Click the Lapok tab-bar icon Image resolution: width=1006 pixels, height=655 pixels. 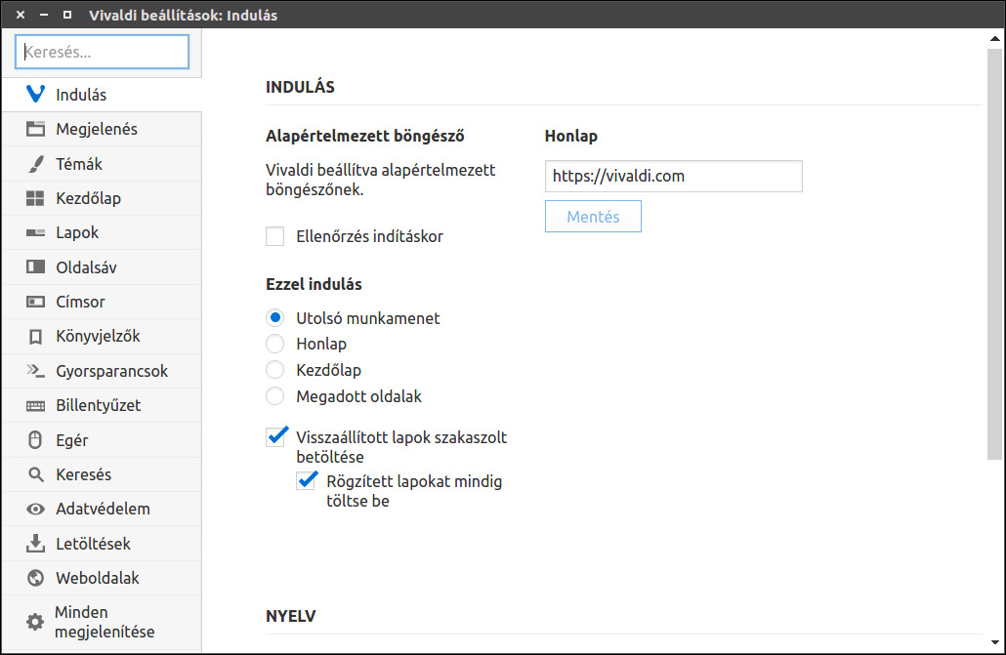point(35,233)
